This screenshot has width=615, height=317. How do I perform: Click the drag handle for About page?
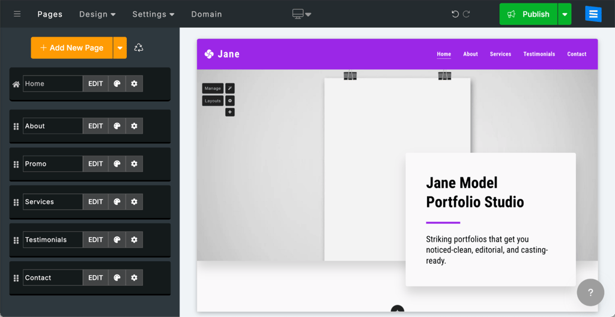16,126
